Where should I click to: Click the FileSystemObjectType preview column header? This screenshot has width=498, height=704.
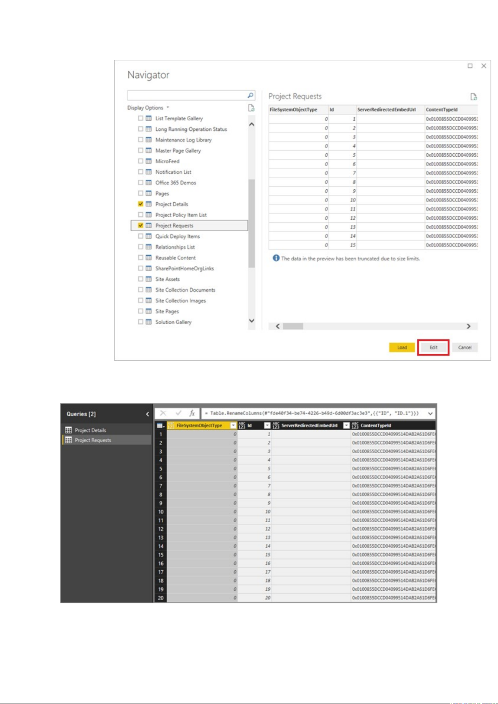pos(298,110)
